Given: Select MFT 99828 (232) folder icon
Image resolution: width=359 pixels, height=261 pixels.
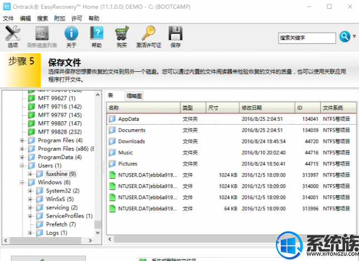Looking at the screenshot, I should [32, 132].
